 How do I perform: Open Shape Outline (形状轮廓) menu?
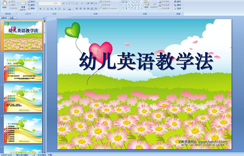point(165,5)
